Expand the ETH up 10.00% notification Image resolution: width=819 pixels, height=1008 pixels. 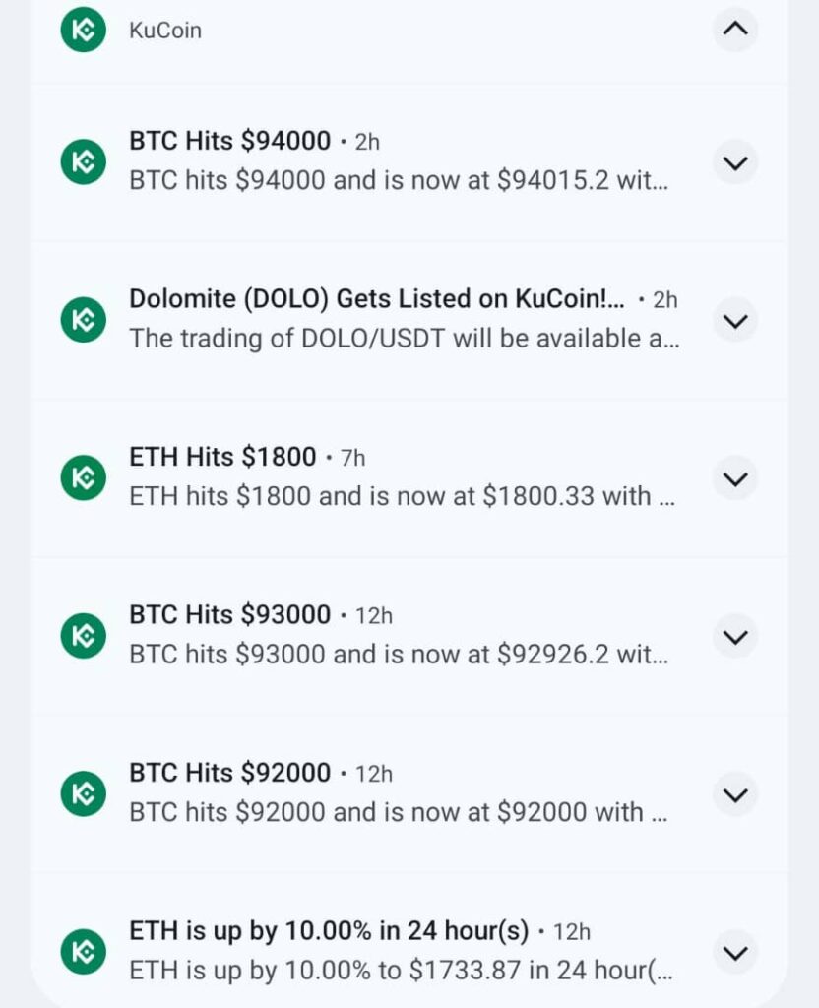(735, 952)
